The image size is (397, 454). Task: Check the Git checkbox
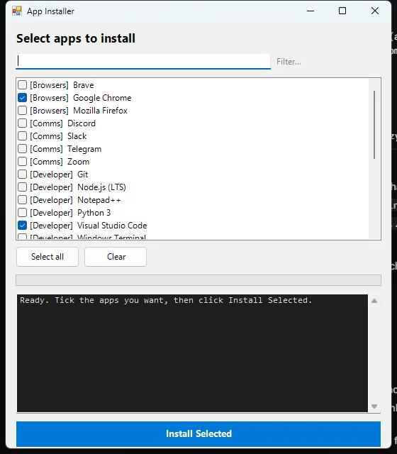22,174
